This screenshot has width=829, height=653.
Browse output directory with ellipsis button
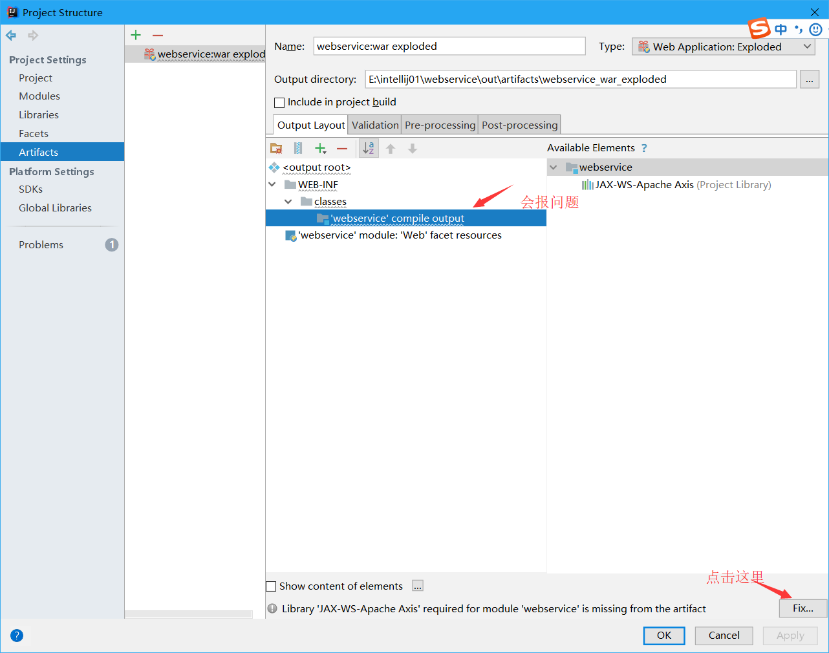(x=810, y=80)
